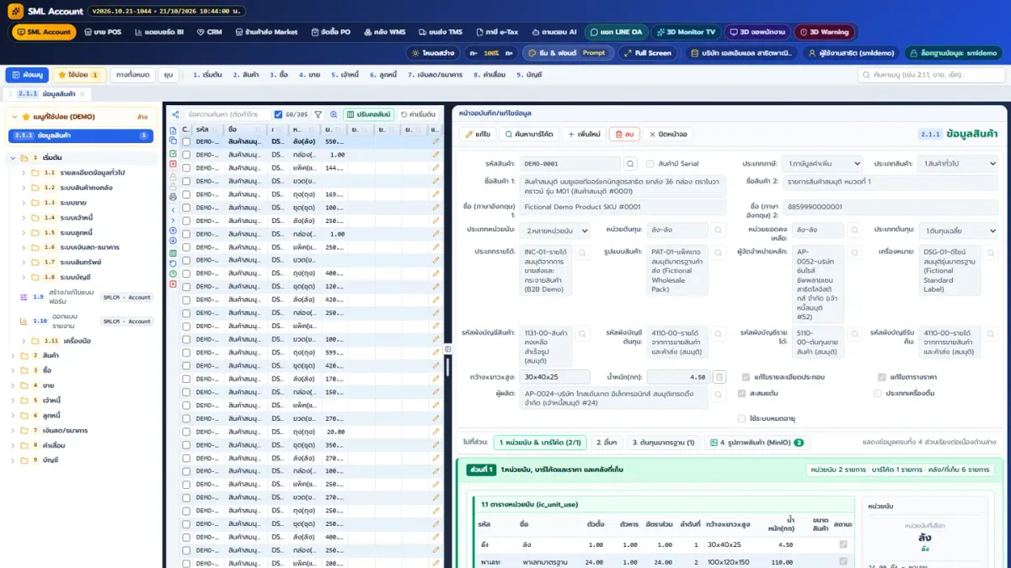Tick the สินค้ามี Serial checkbox
1011x568 pixels.
[650, 163]
